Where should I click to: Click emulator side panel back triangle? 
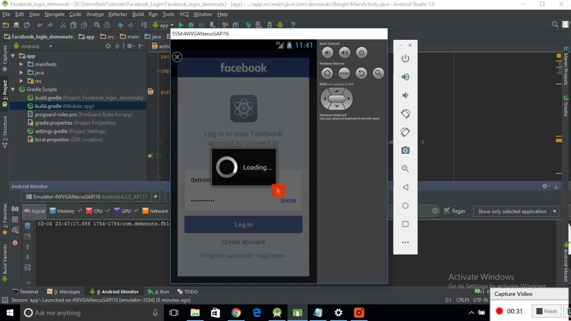tap(405, 187)
